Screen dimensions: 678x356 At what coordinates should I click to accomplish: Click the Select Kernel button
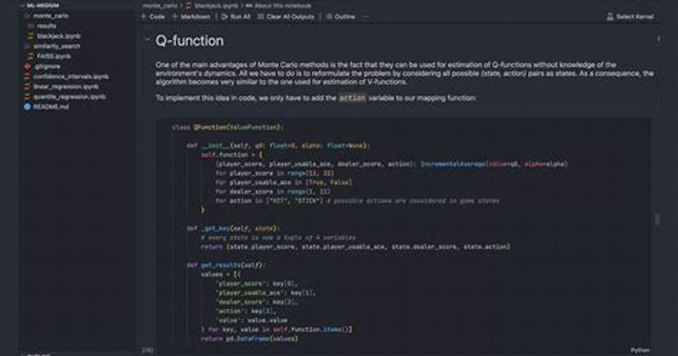coord(630,17)
